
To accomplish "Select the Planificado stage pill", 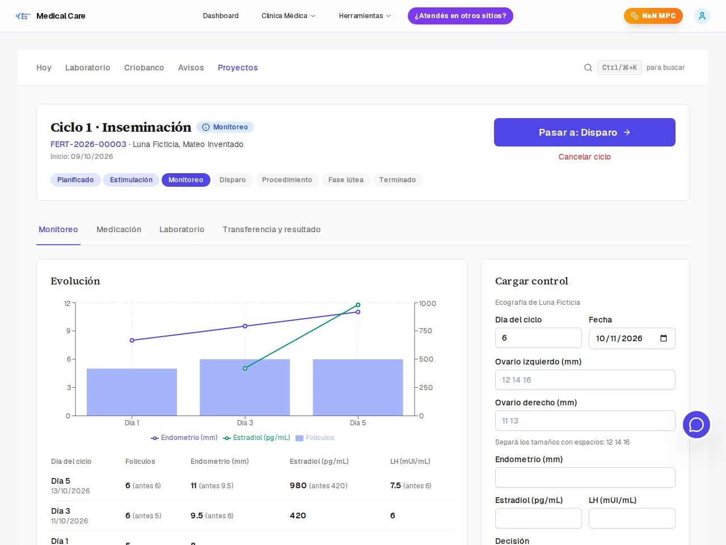I will click(75, 180).
